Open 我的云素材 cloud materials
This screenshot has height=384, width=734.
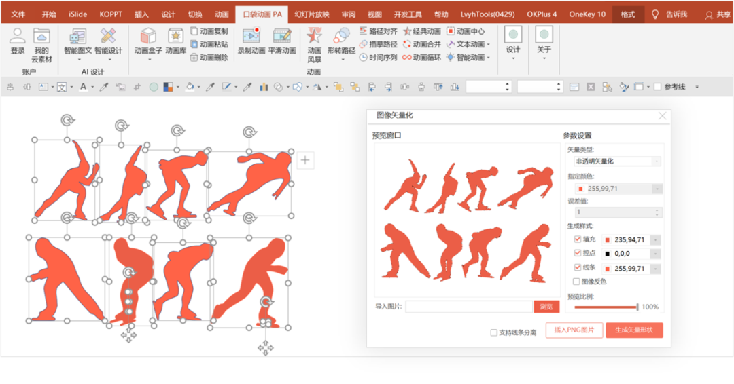tap(41, 45)
